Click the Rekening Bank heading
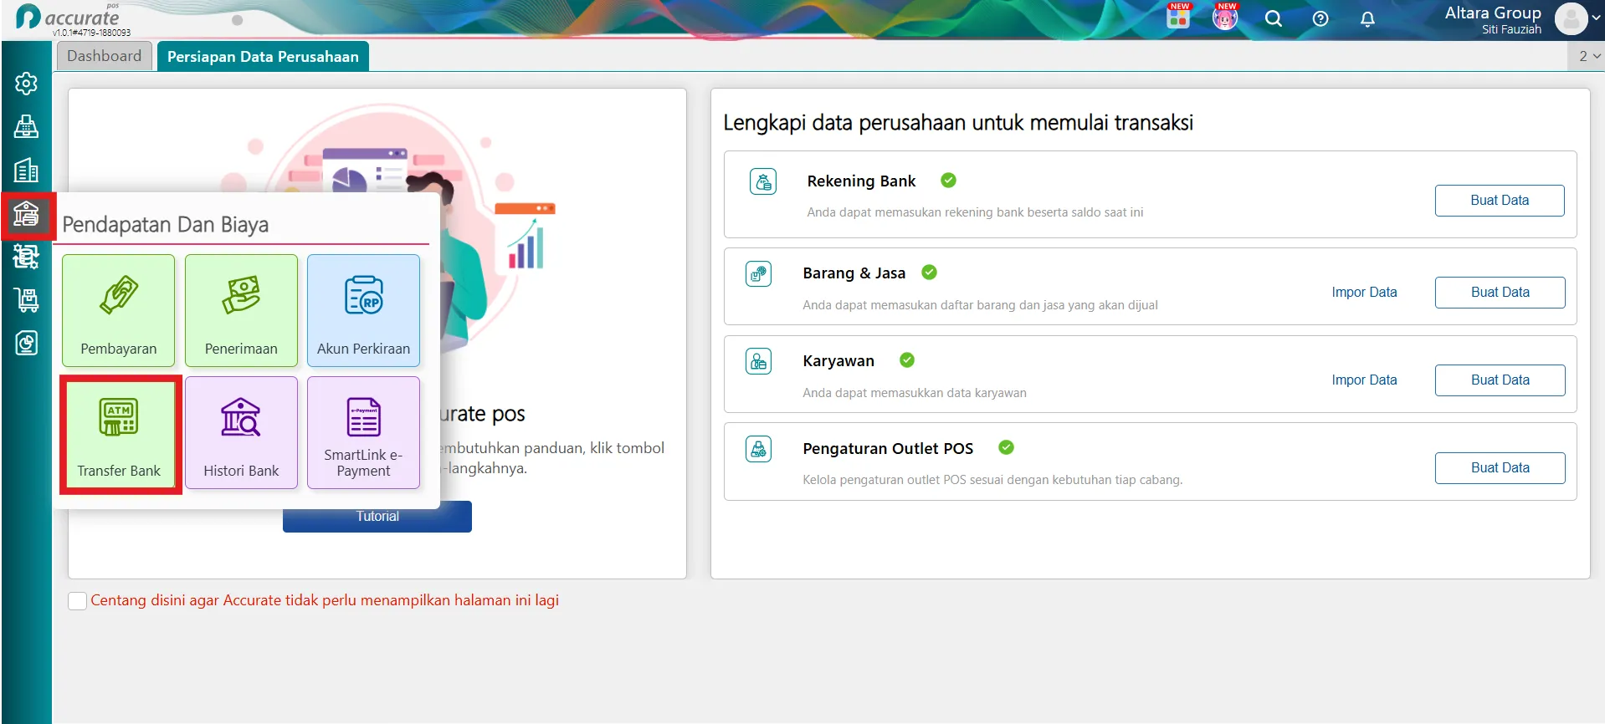Screen dimensions: 1605x724 (x=861, y=181)
